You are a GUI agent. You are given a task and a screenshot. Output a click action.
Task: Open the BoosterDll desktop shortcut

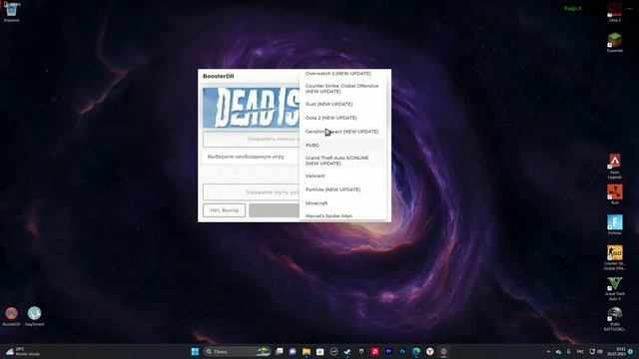(x=11, y=316)
